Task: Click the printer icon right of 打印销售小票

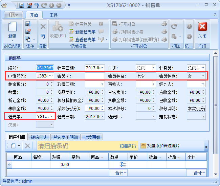Action: click(164, 31)
